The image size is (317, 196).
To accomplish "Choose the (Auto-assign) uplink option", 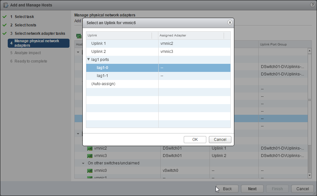I will 103,84.
